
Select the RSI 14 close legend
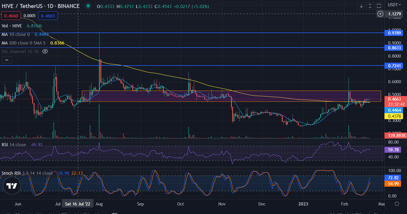(14, 144)
